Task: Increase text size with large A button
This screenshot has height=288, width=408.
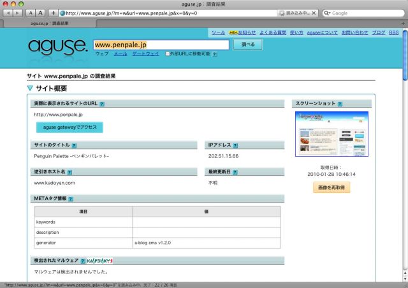Action: click(x=40, y=13)
